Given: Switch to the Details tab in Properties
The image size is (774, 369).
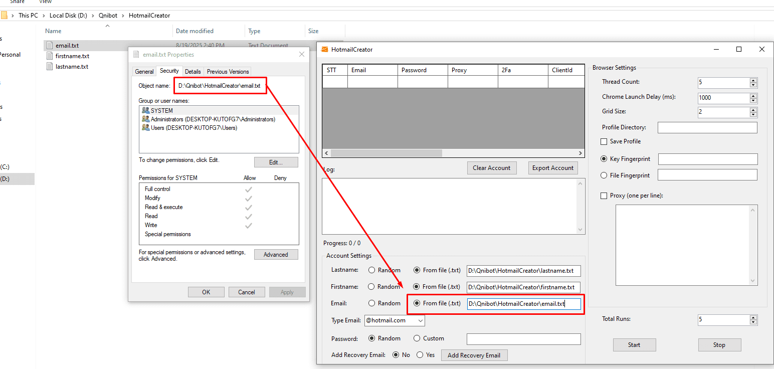Looking at the screenshot, I should tap(193, 72).
